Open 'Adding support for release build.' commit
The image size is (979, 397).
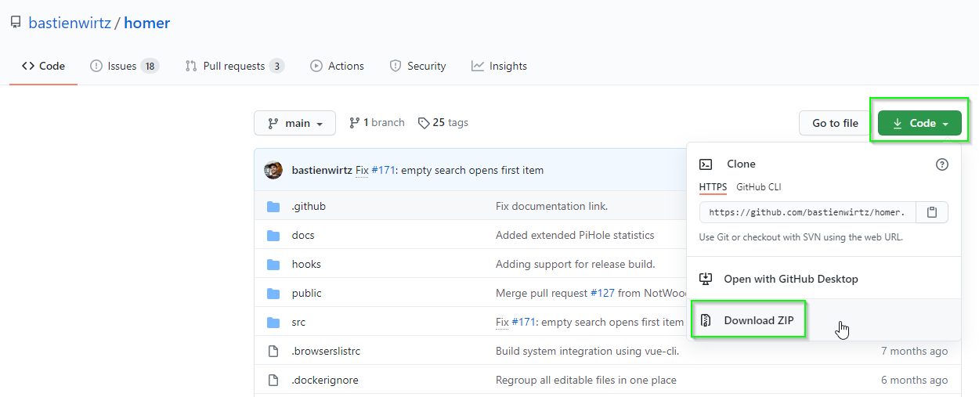tap(575, 264)
